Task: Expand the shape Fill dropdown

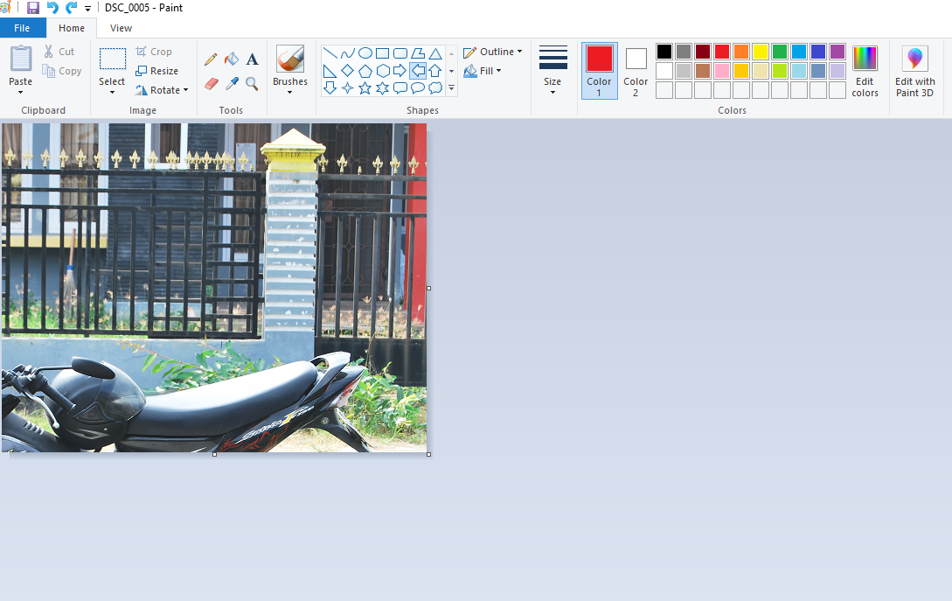Action: point(498,71)
